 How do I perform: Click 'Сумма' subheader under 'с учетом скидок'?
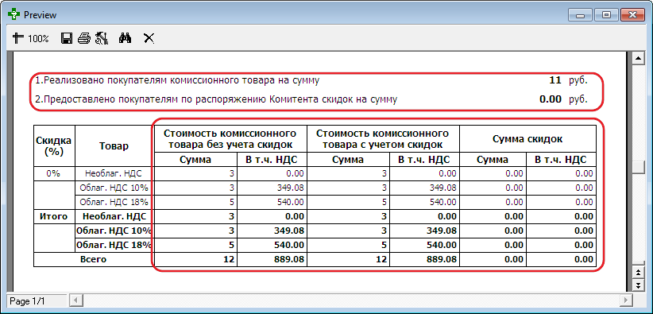coord(348,159)
